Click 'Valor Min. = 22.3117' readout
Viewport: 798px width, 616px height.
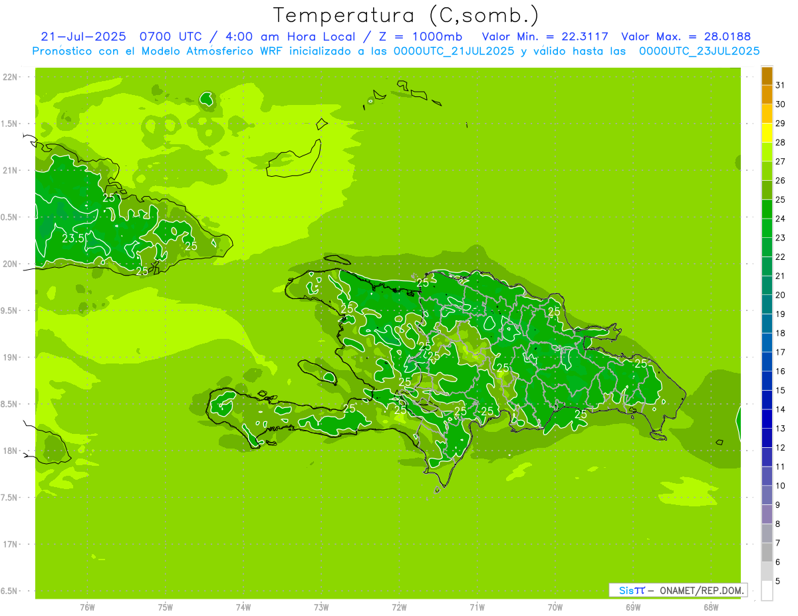pos(545,37)
